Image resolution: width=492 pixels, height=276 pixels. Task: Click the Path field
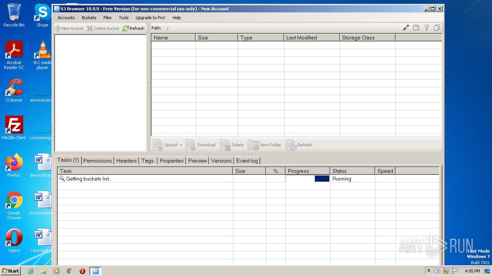(x=283, y=28)
